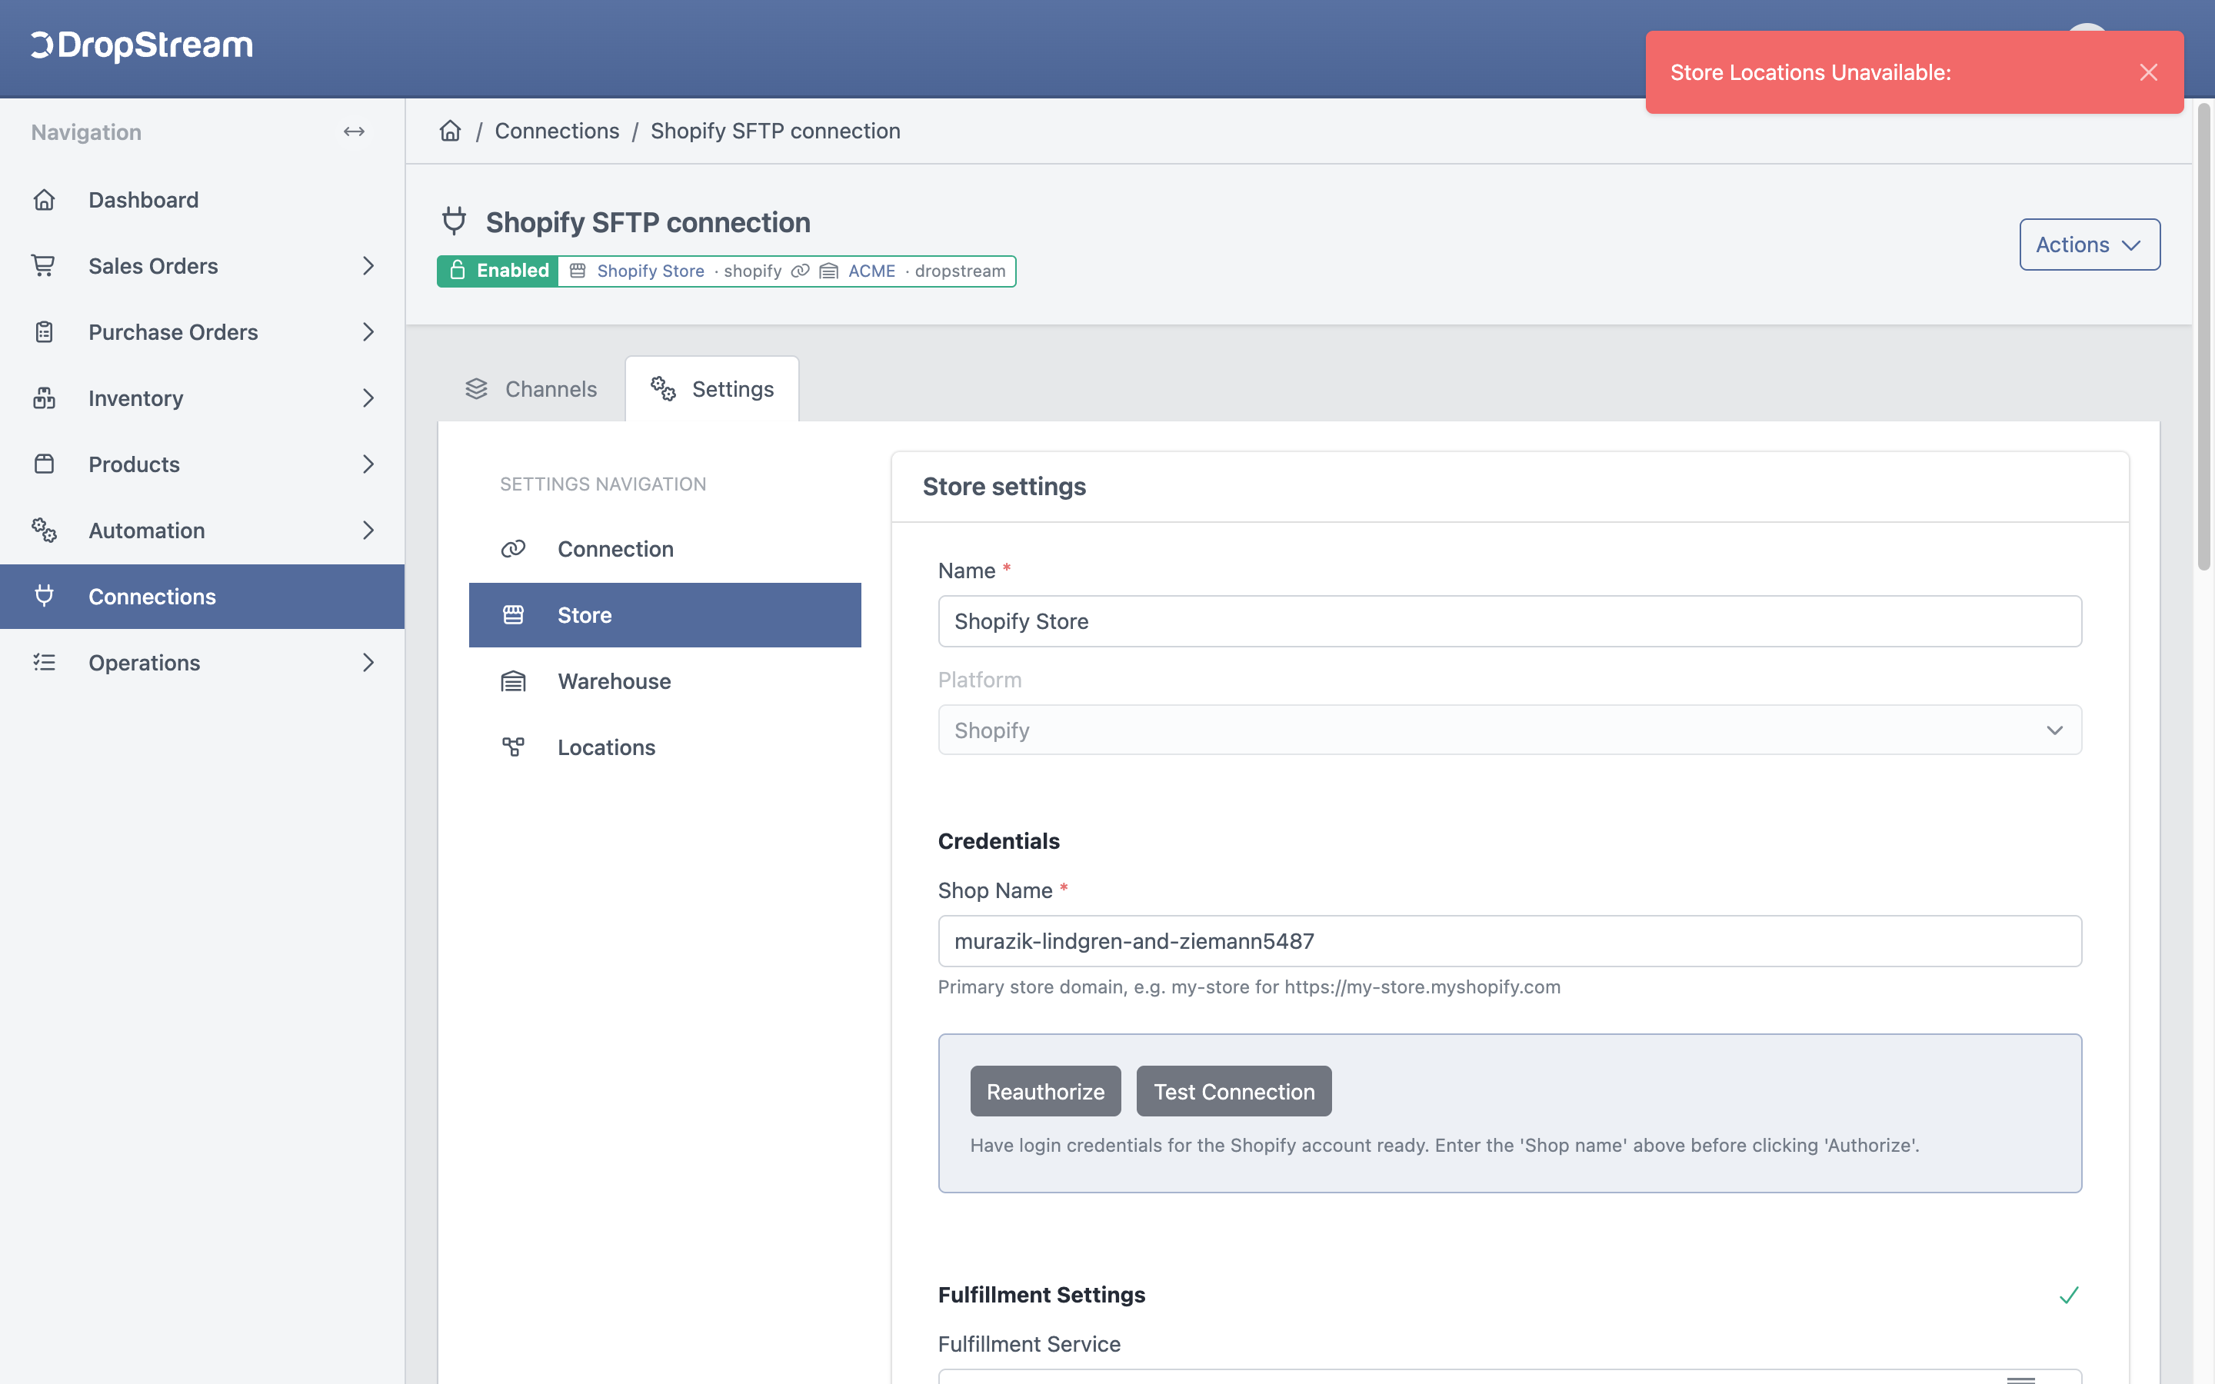2215x1384 pixels.
Task: Click the Locations nodes icon in settings navigation
Action: 514,747
